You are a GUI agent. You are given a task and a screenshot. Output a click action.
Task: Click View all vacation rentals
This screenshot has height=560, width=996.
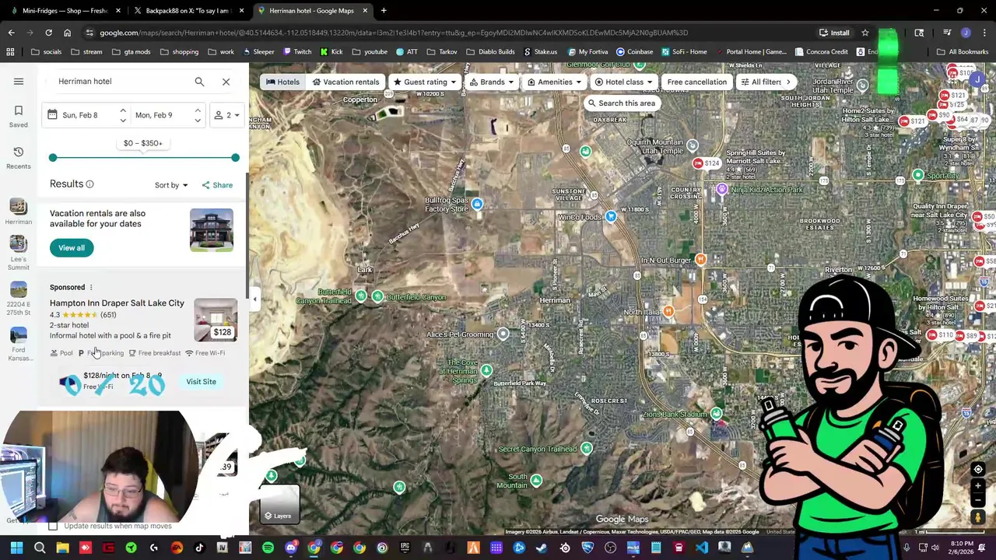pyautogui.click(x=72, y=248)
